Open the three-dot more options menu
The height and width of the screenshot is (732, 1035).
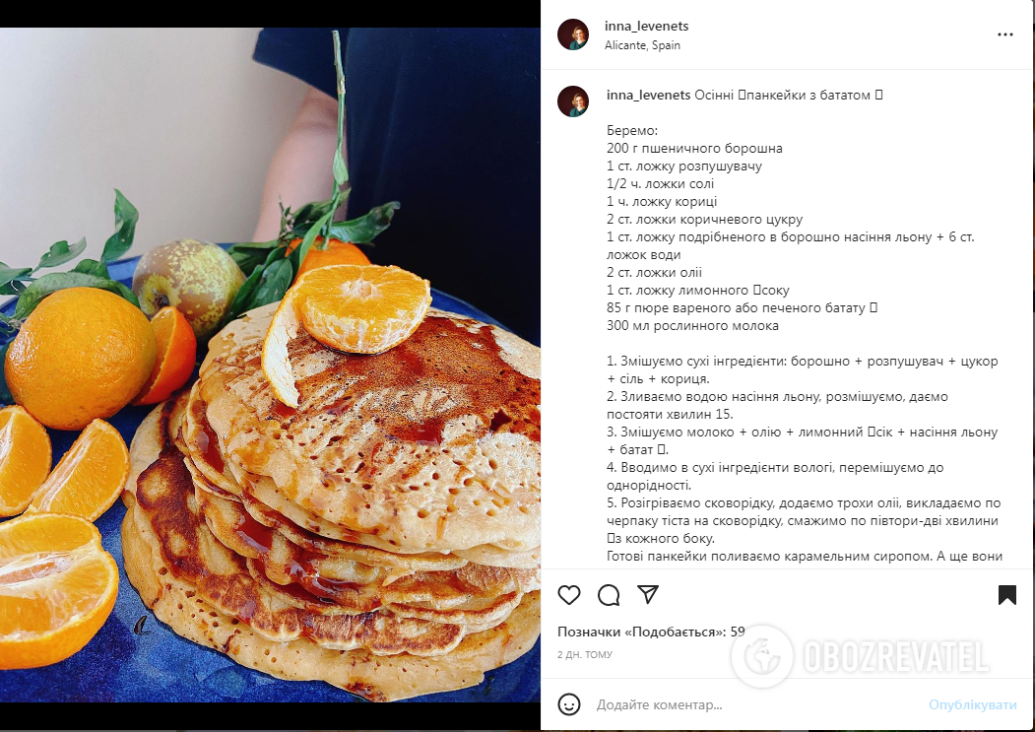(1004, 34)
